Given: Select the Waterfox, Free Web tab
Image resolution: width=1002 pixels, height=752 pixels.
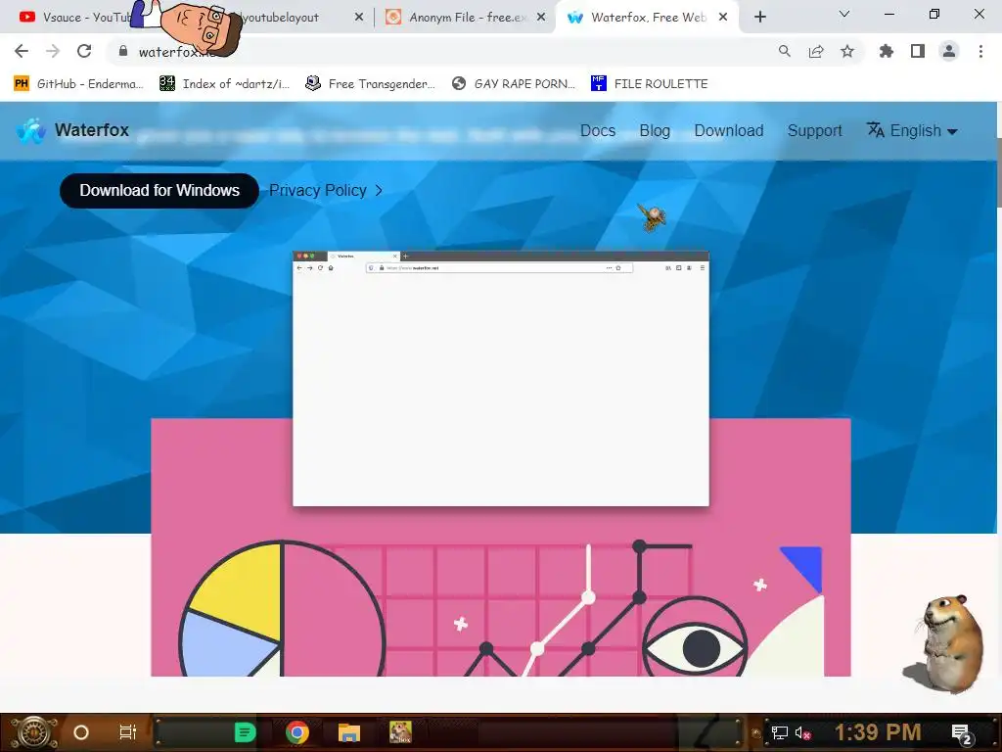Looking at the screenshot, I should point(648,18).
